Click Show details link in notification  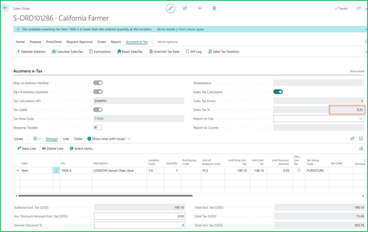point(166,29)
